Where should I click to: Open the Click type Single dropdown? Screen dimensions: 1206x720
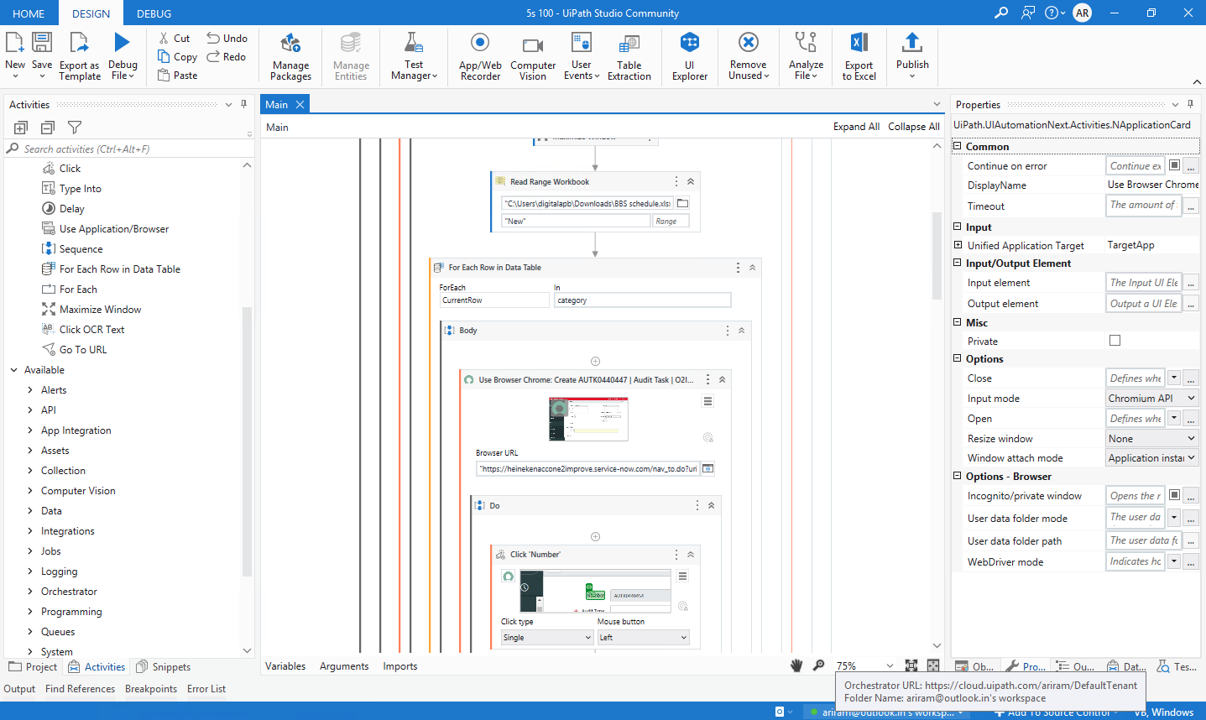click(547, 638)
